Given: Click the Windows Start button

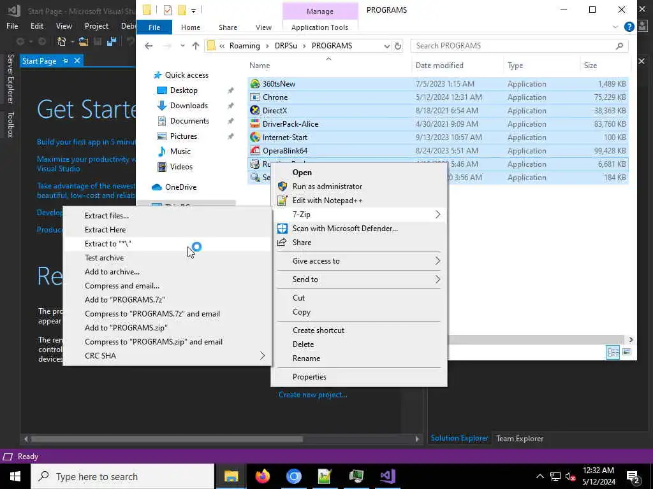Looking at the screenshot, I should click(15, 476).
